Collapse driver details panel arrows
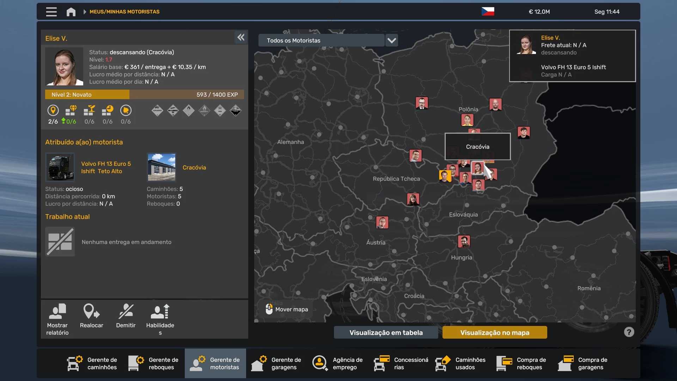677x381 pixels. 241,37
